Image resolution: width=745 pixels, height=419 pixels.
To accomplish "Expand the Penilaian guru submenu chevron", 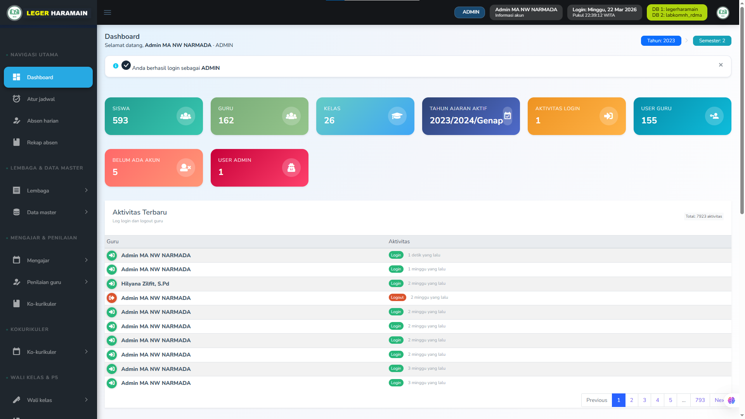I will click(86, 282).
